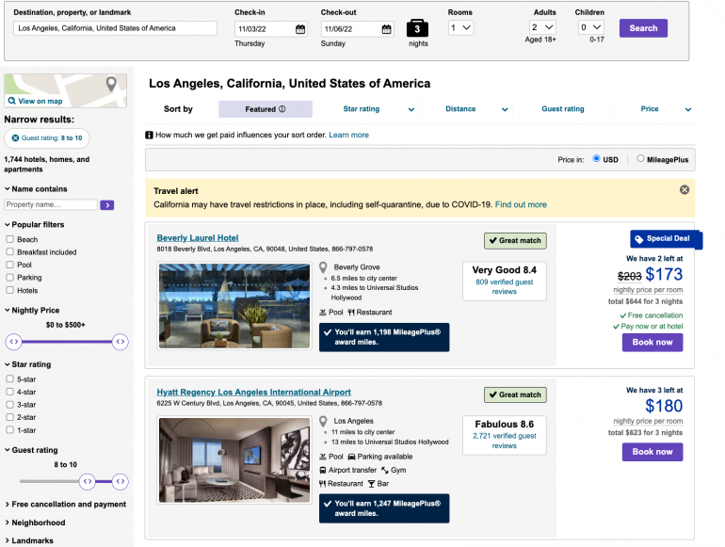The image size is (725, 547).
Task: Tick the 5-star rating checkbox
Action: coord(9,379)
